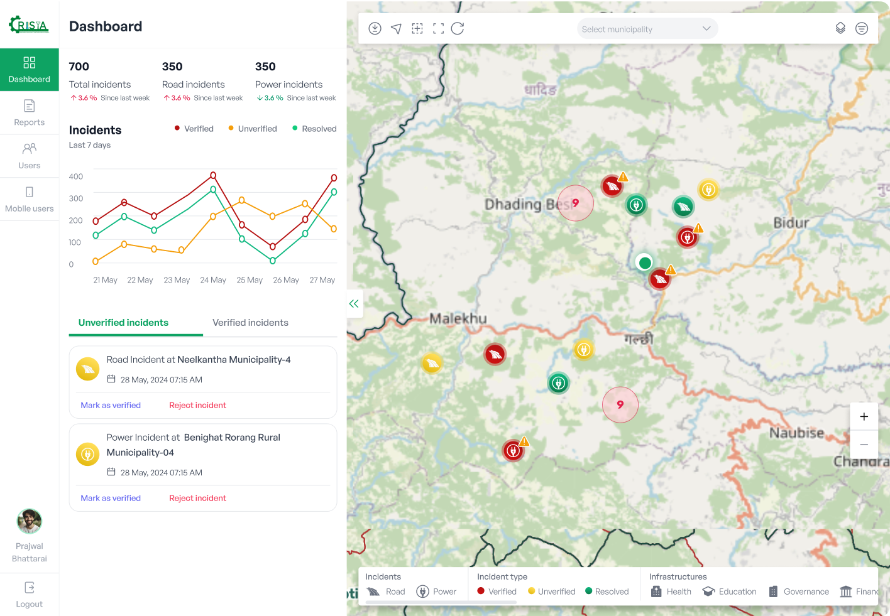Open the map layers icon
The height and width of the screenshot is (616, 890).
tap(840, 29)
